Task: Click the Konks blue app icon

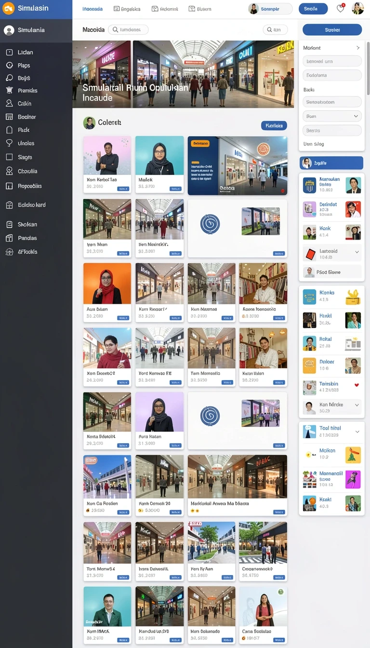Action: [309, 297]
